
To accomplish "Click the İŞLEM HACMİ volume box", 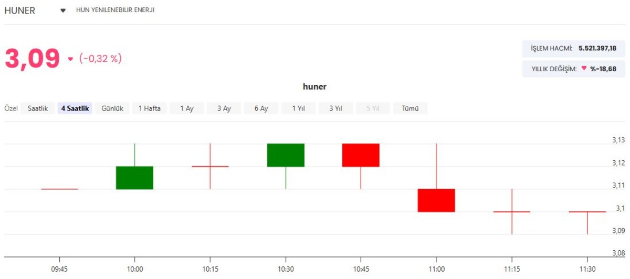I will (x=574, y=48).
